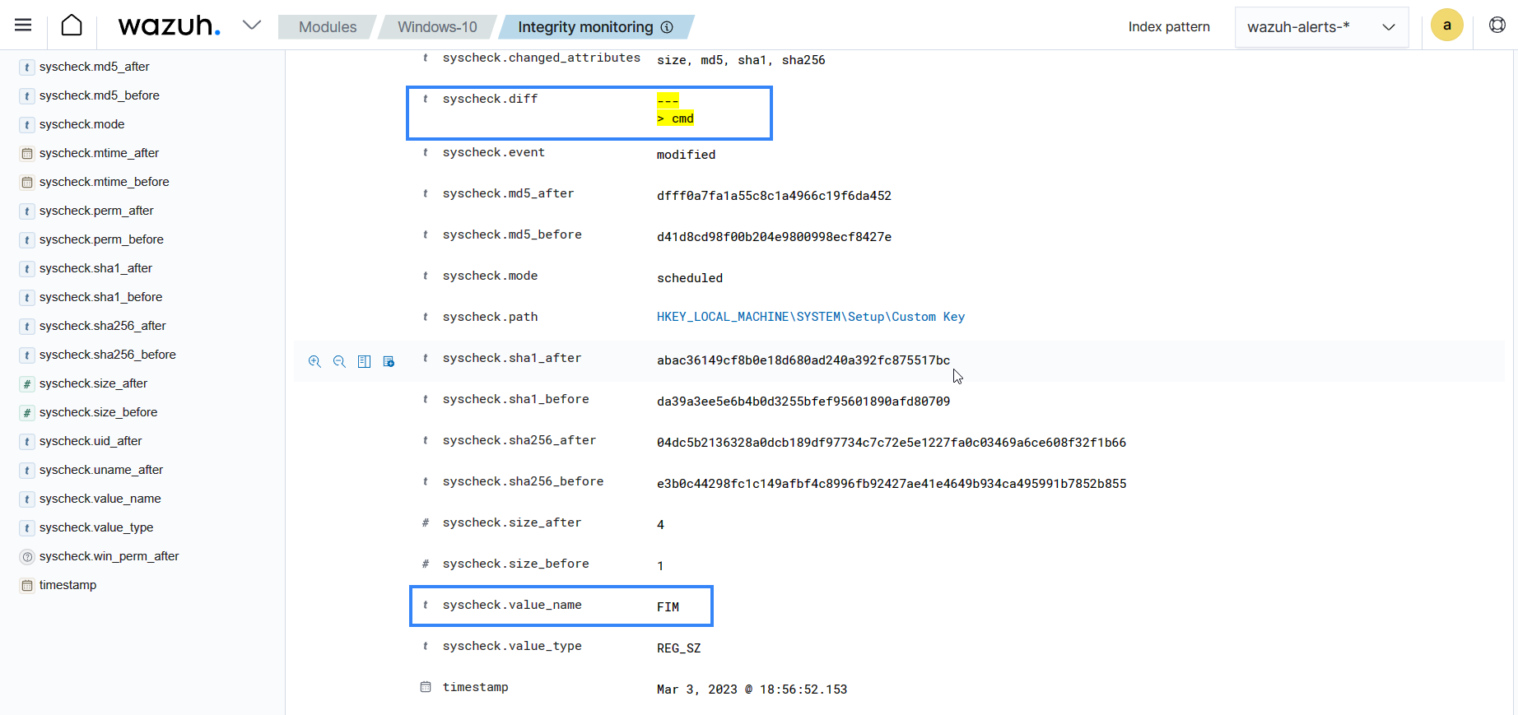Select syscheck.size_after in field sidebar

93,383
